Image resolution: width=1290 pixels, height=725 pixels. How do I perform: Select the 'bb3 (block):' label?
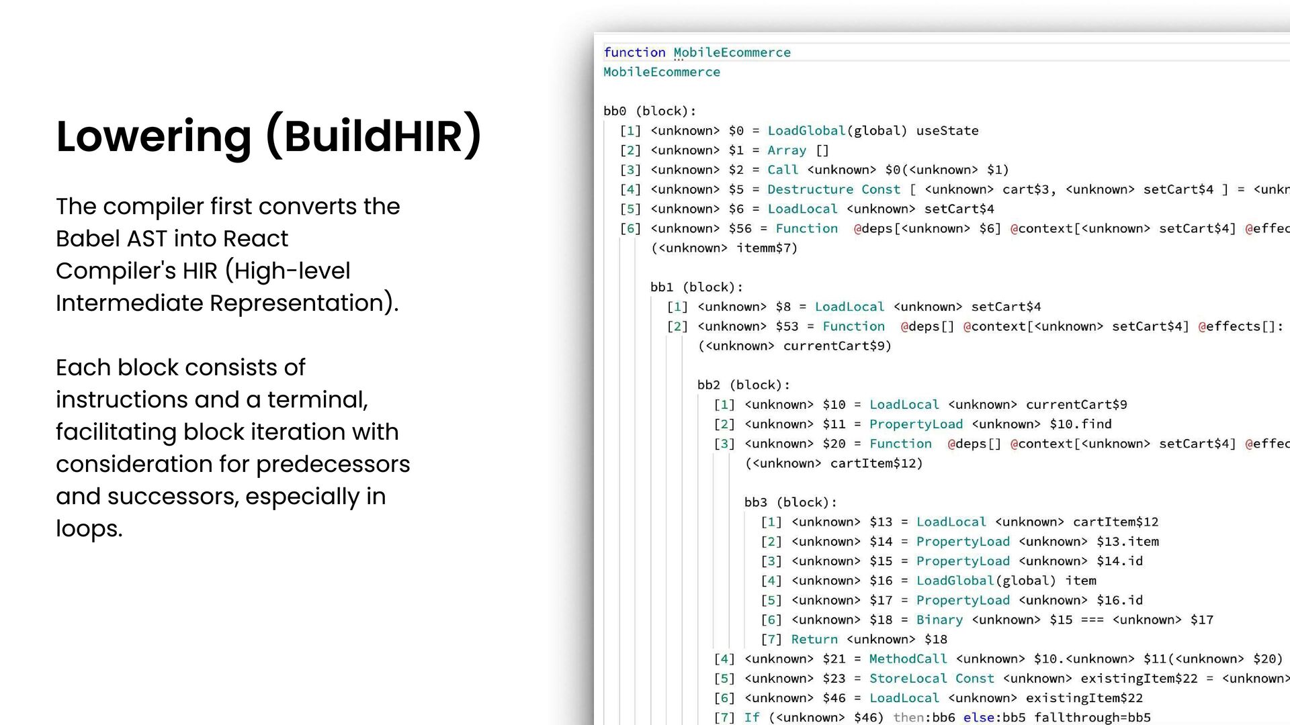791,503
